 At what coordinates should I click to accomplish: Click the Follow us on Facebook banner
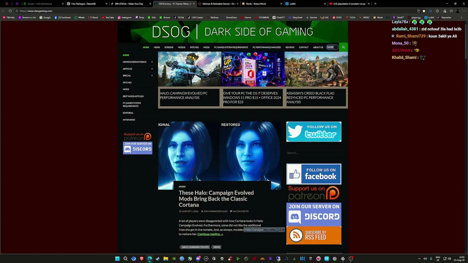tap(314, 174)
